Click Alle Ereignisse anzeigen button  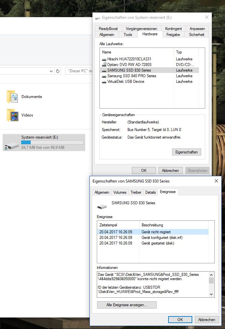click(x=127, y=305)
